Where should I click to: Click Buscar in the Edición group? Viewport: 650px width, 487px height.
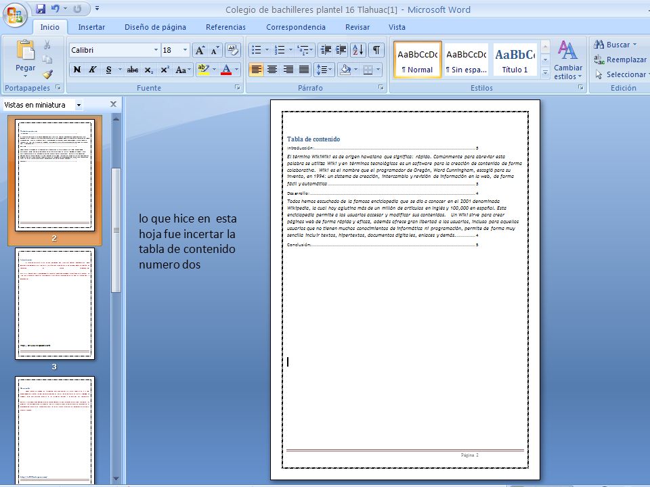tap(615, 45)
